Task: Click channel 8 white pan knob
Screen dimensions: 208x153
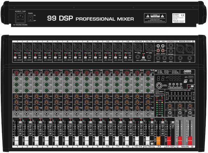Action: (87, 114)
